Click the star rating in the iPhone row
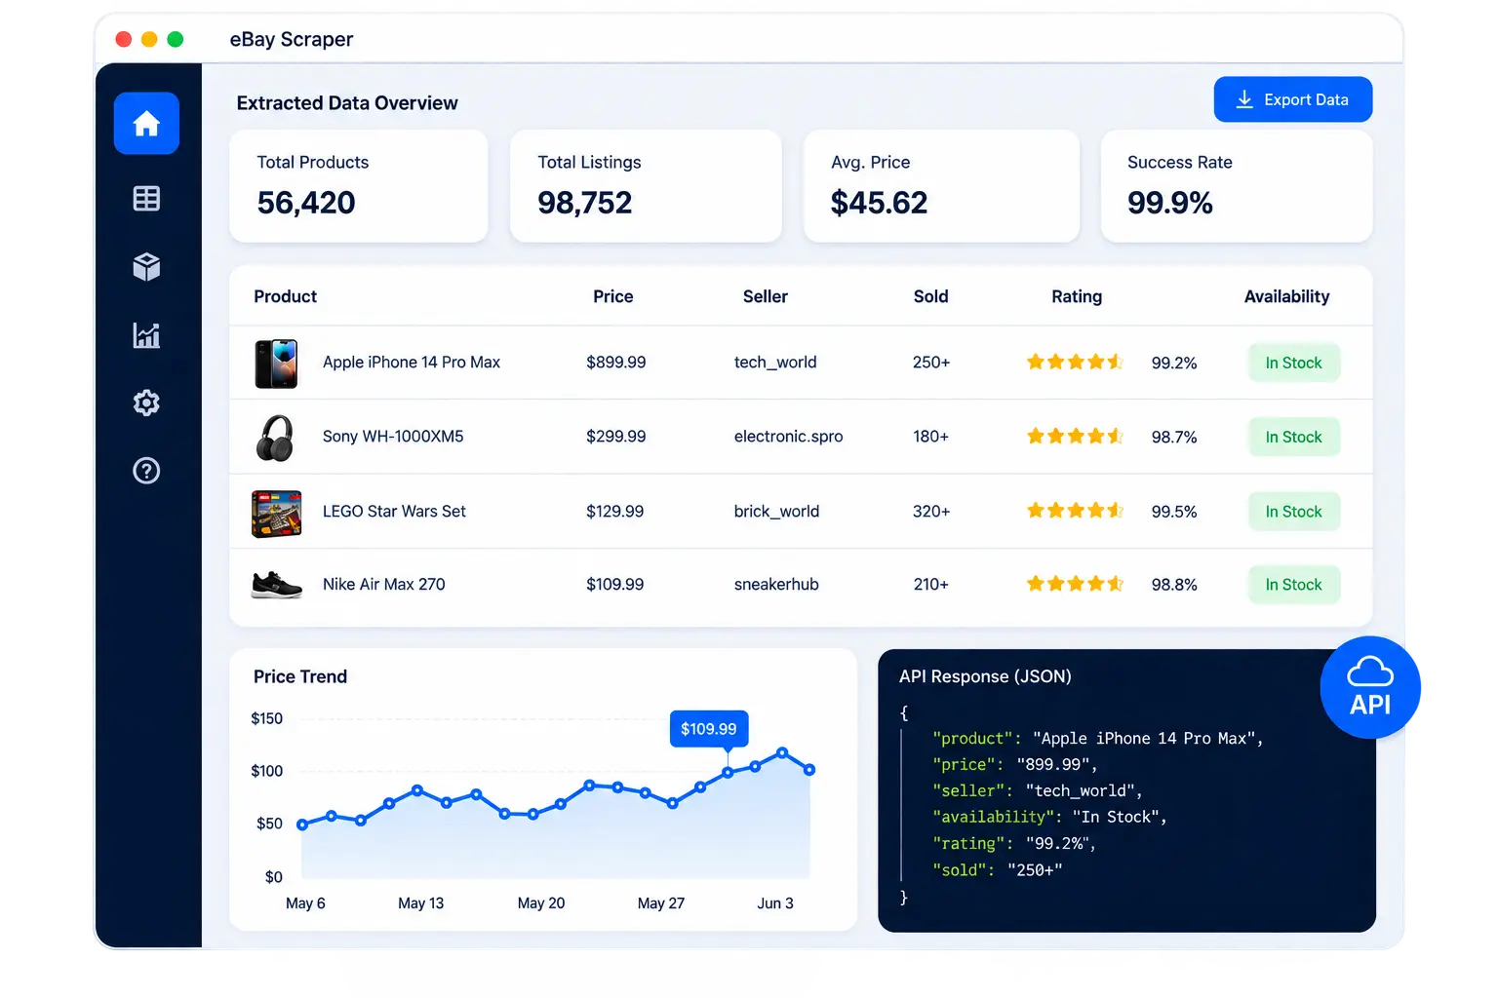1498x998 pixels. 1075,363
